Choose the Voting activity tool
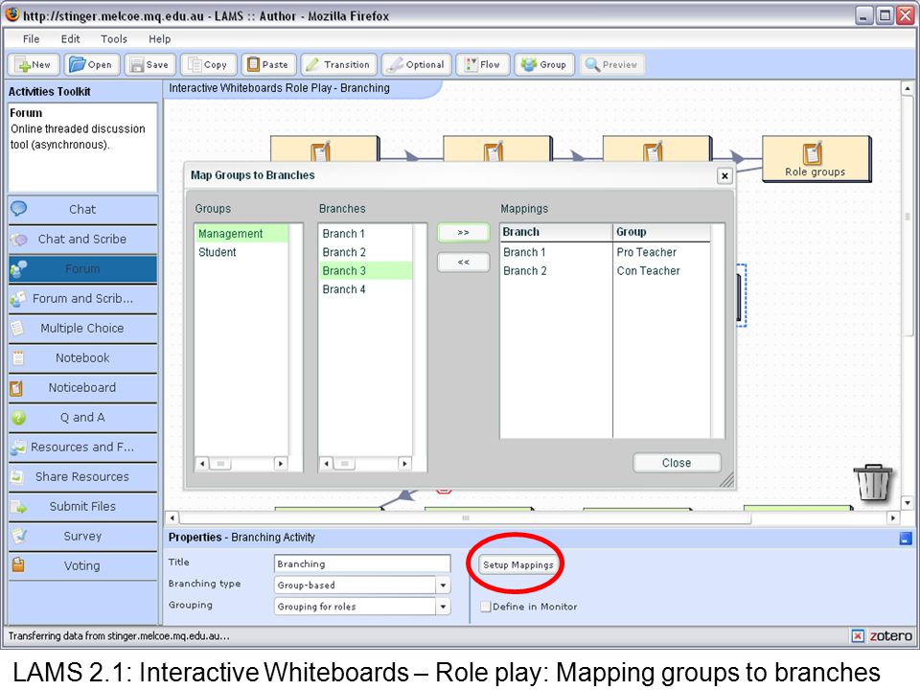The width and height of the screenshot is (920, 690). pos(82,565)
